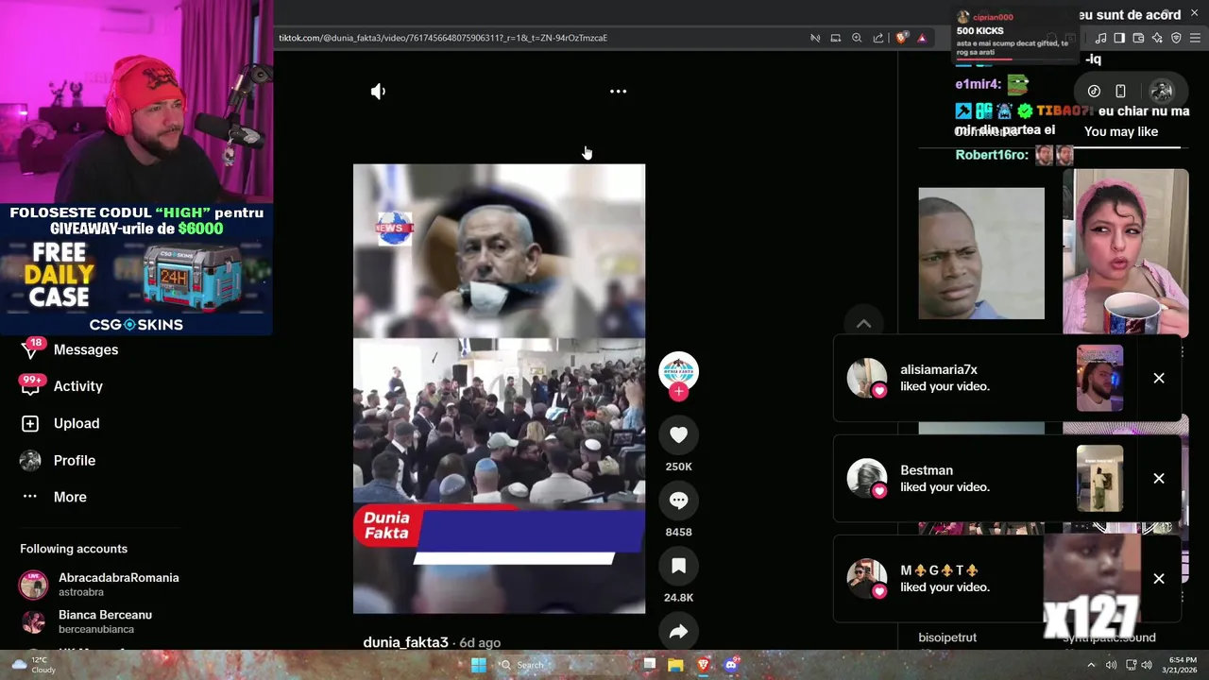This screenshot has height=680, width=1209.
Task: Open the Leo AI sparkle icon
Action: tap(1157, 38)
